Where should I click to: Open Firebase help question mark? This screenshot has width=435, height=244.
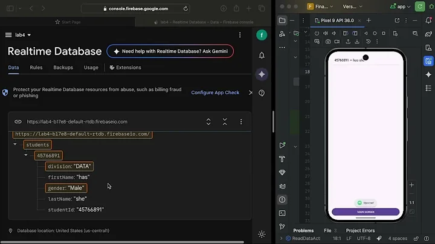click(x=262, y=93)
